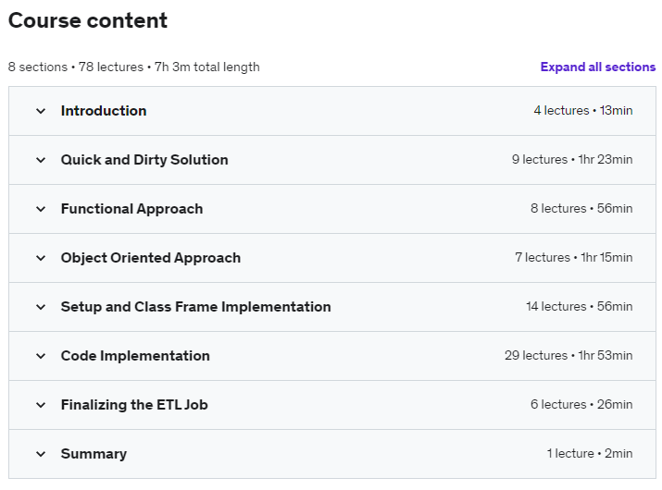Click the 29 lectures 1hr 53min label

[568, 356]
